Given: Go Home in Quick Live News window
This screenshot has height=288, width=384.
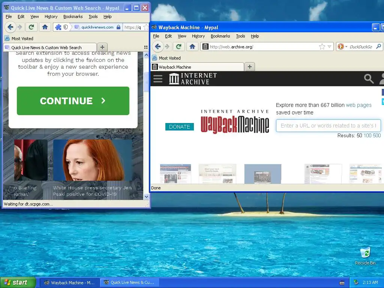Looking at the screenshot, I should [x=45, y=27].
